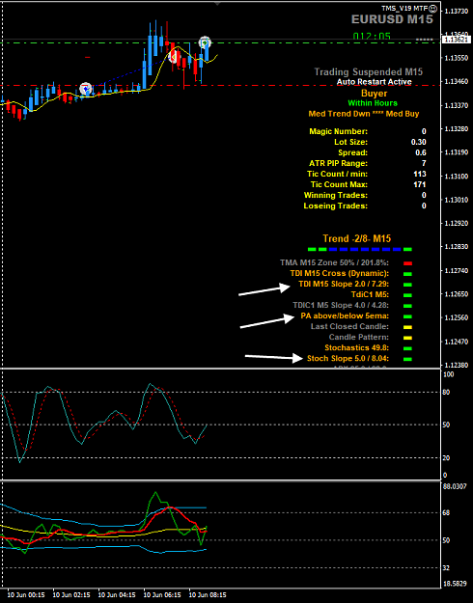Click the Trend -2/8- M15 heading
Viewport: 473px width, 603px height.
(357, 239)
